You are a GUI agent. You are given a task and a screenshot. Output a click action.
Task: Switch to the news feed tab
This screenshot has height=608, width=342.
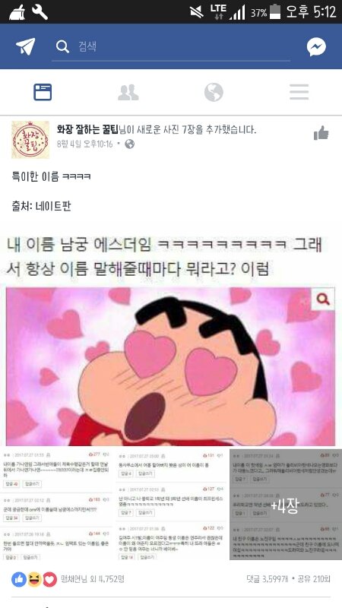click(x=43, y=92)
